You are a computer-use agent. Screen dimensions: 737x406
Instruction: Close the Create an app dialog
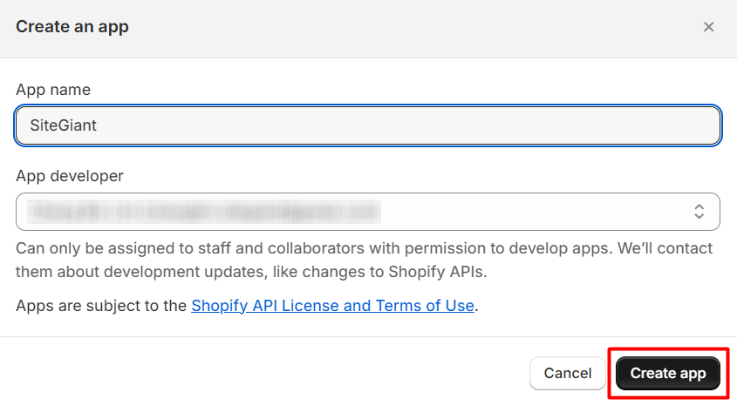pos(708,27)
